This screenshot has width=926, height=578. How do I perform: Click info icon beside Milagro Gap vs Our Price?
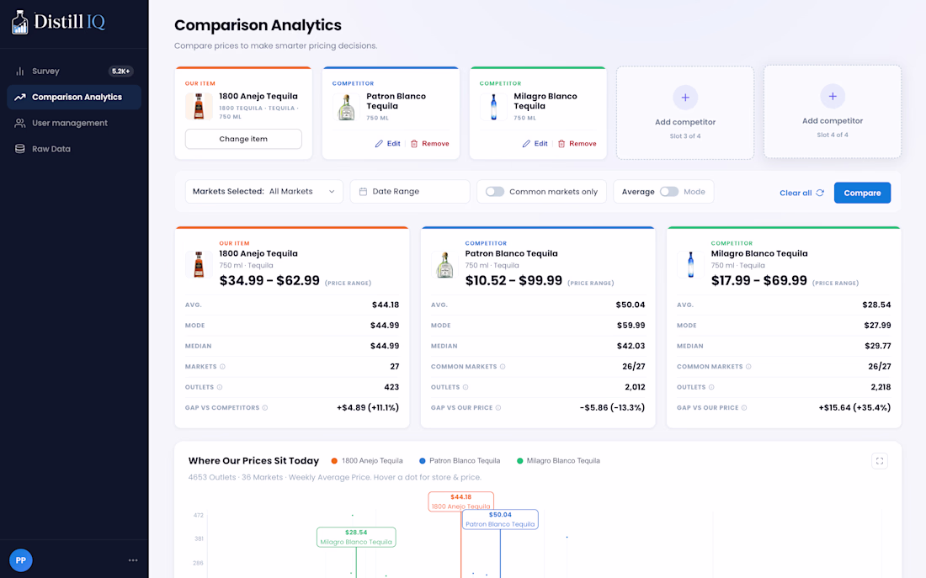pyautogui.click(x=744, y=408)
